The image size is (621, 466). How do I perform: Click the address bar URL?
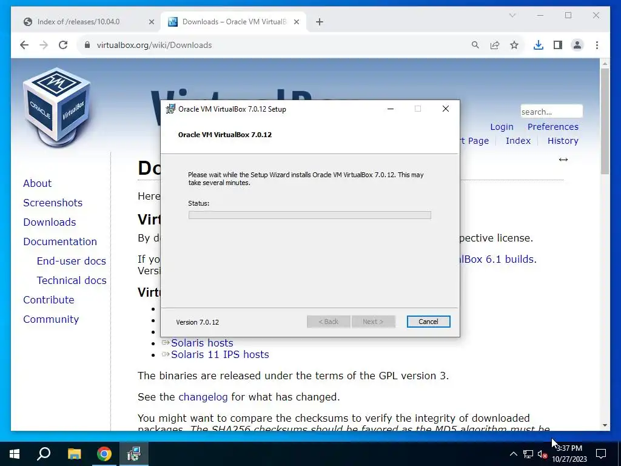click(154, 45)
